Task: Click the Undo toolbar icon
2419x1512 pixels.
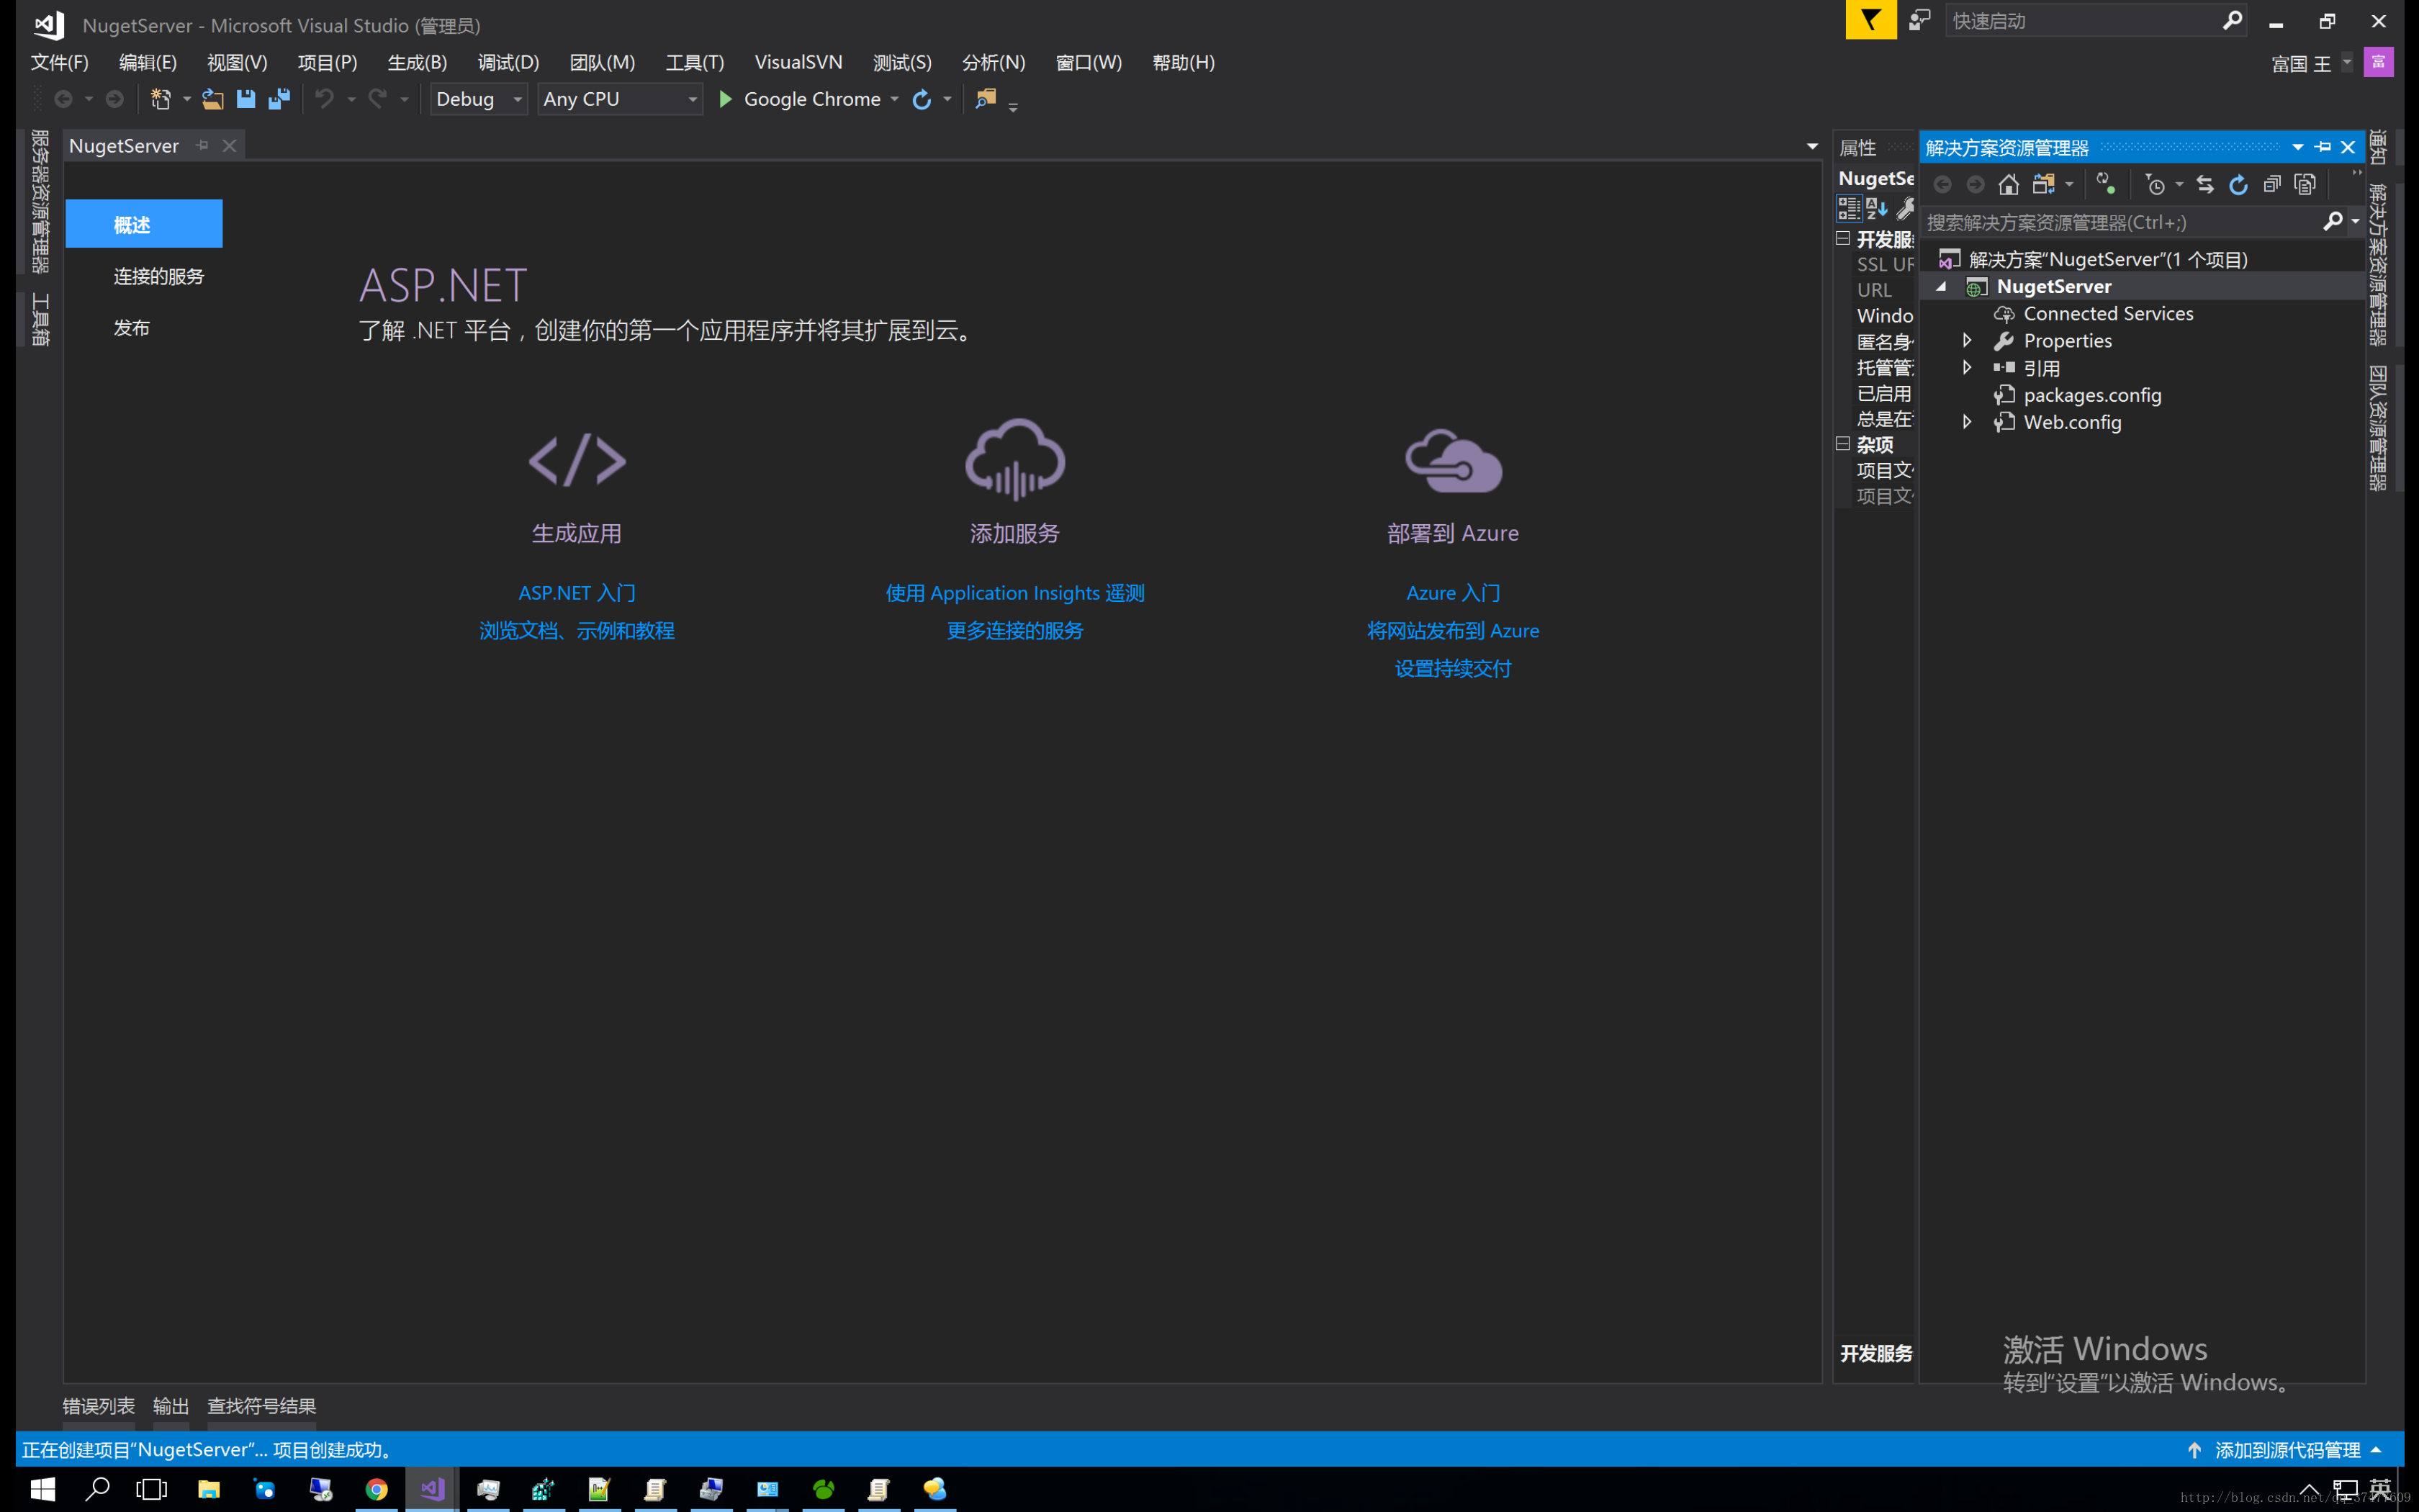Action: [x=325, y=99]
